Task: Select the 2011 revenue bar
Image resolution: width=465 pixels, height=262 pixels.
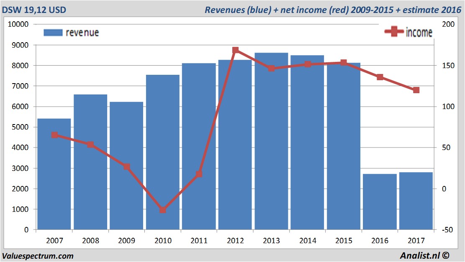Action: [x=199, y=146]
